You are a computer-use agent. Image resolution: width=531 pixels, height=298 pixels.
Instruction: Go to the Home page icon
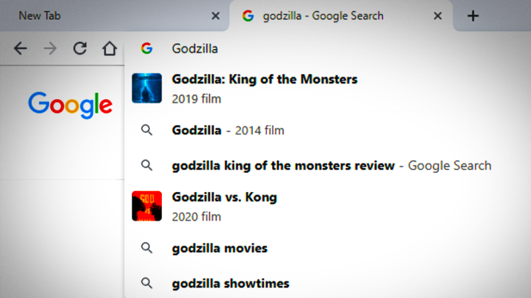point(109,48)
